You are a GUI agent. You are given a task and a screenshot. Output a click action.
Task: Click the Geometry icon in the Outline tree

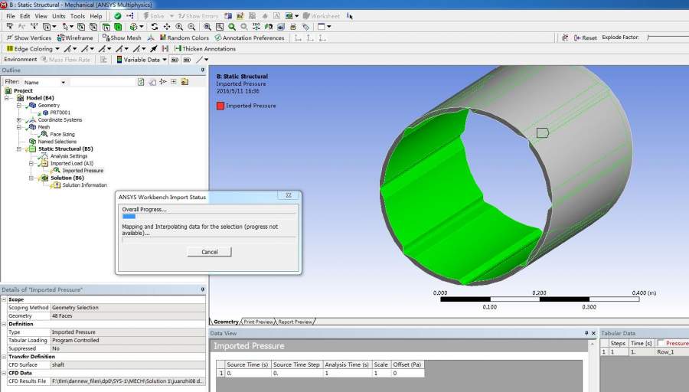click(x=32, y=105)
